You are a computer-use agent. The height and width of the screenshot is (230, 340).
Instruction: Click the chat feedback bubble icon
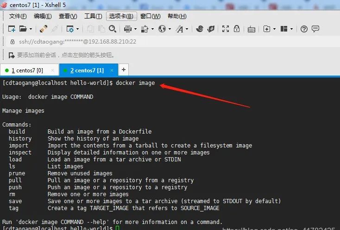(315, 29)
